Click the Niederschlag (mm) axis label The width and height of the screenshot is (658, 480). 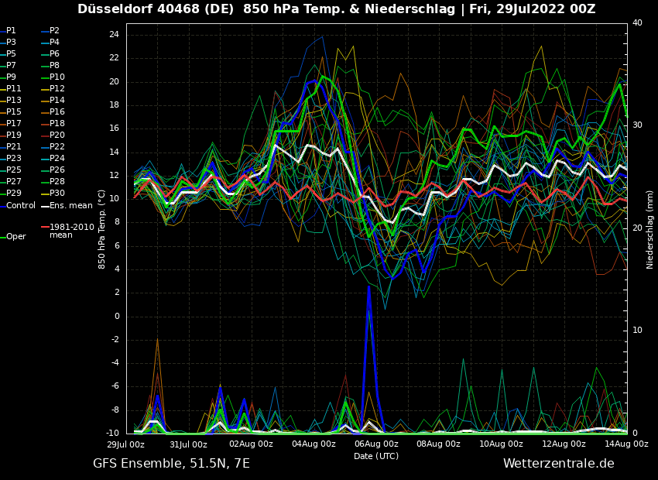point(650,229)
